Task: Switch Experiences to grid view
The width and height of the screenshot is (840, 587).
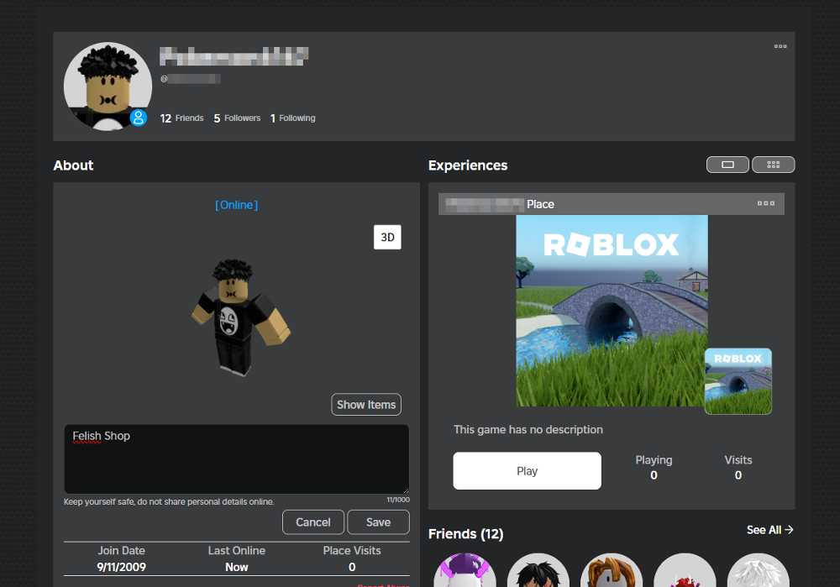Action: (773, 165)
